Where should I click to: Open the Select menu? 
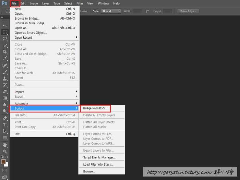coord(68,3)
